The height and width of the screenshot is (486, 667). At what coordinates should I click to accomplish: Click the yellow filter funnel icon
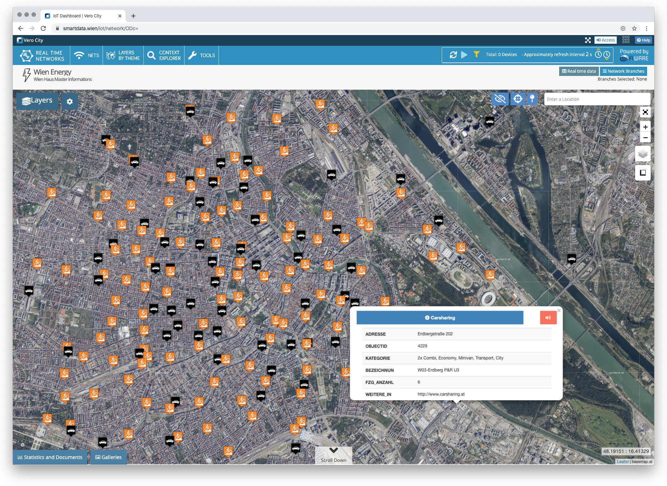(476, 54)
